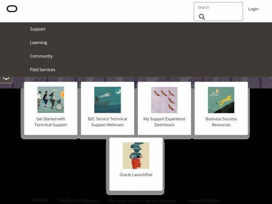Click the leaping cheetah illustration
The height and width of the screenshot is (204, 272).
pos(221,100)
